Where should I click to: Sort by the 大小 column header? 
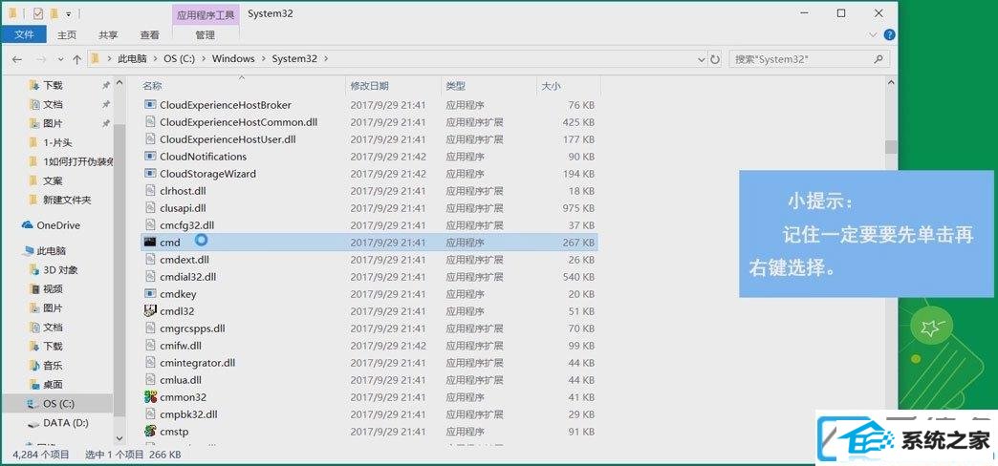click(551, 86)
